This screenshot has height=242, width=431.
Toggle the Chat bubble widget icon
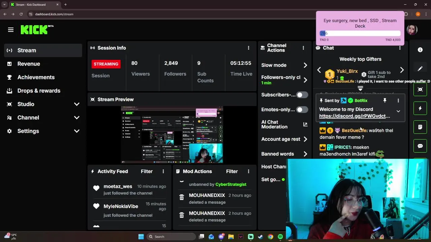pos(420,146)
